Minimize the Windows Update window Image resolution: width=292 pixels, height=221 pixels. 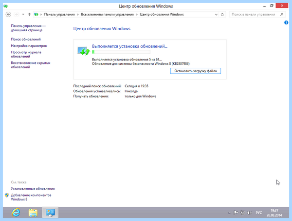tap(264, 6)
